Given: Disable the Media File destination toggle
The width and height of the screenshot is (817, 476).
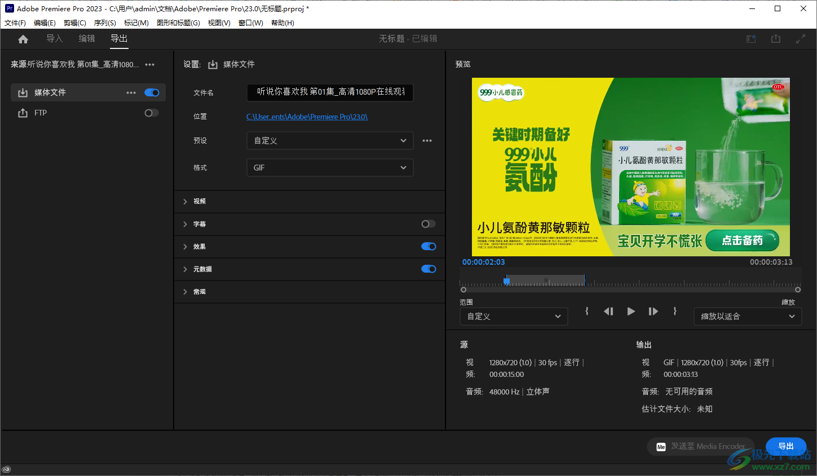Looking at the screenshot, I should (x=152, y=92).
